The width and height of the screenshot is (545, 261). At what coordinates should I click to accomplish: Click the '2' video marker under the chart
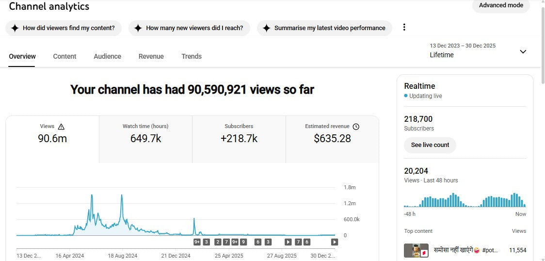click(x=218, y=242)
